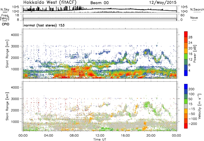The image size is (204, 141).
Task: Click the '12:00' time axis tick label
Action: pos(100,136)
